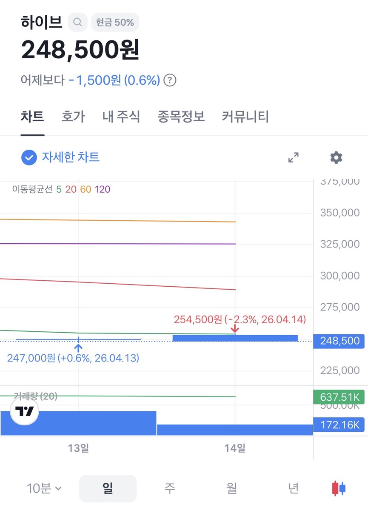Click the 300,000 price axis label
Screen dimensions: 368x513
[340, 276]
